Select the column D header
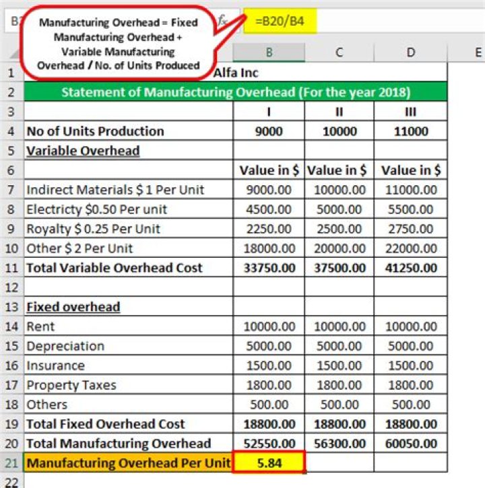The height and width of the screenshot is (488, 485). point(410,53)
